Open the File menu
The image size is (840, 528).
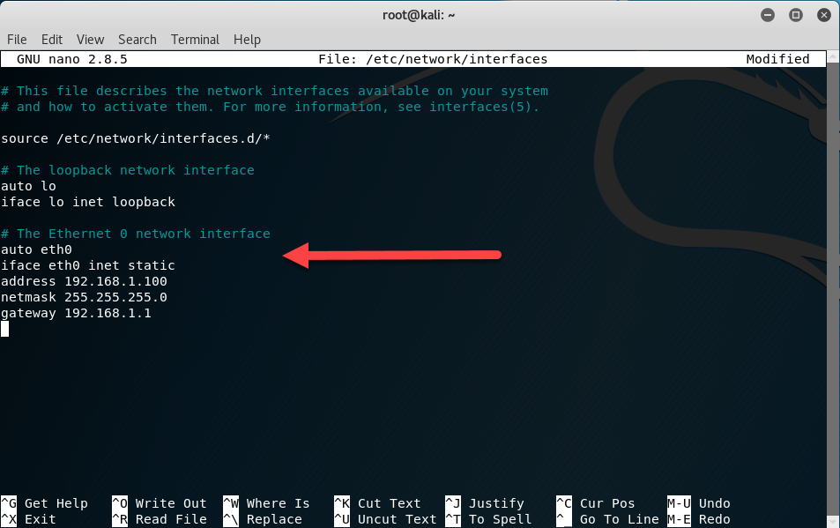(16, 40)
